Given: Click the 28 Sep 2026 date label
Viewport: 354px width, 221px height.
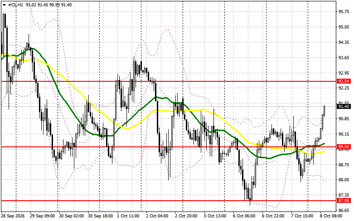Looking at the screenshot, I should (x=13, y=216).
